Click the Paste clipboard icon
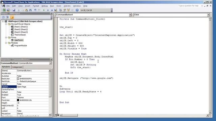 click(26, 10)
